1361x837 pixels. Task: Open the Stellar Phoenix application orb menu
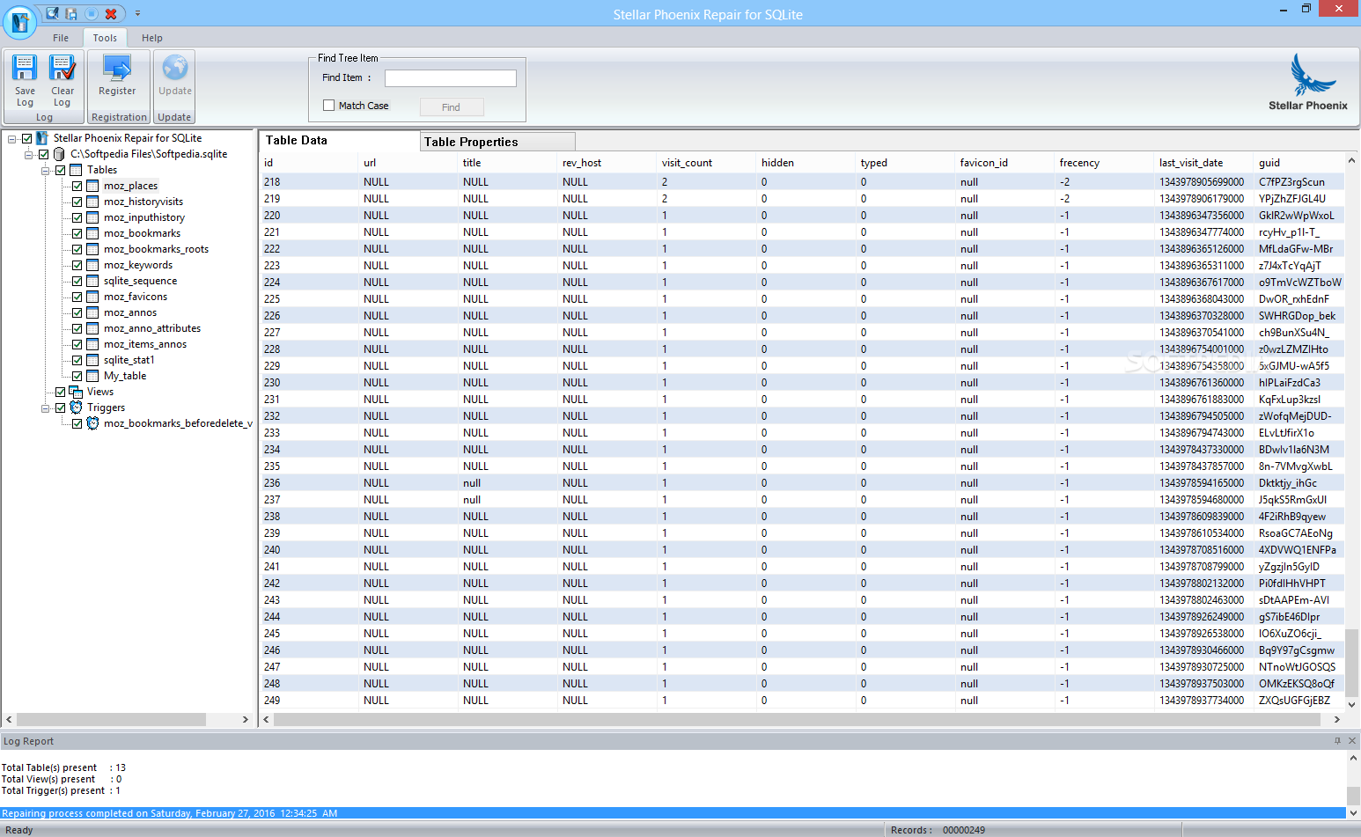pyautogui.click(x=19, y=21)
